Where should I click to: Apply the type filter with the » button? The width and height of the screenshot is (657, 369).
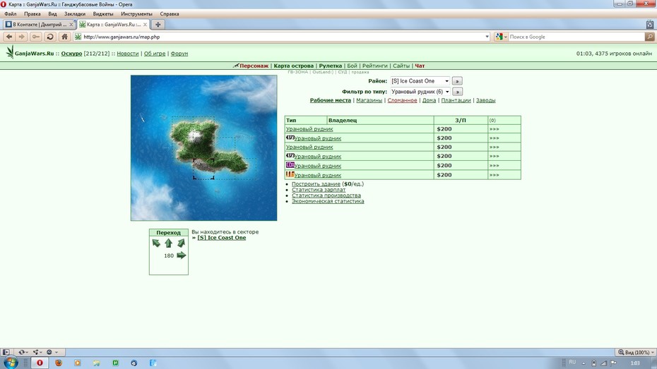[457, 92]
